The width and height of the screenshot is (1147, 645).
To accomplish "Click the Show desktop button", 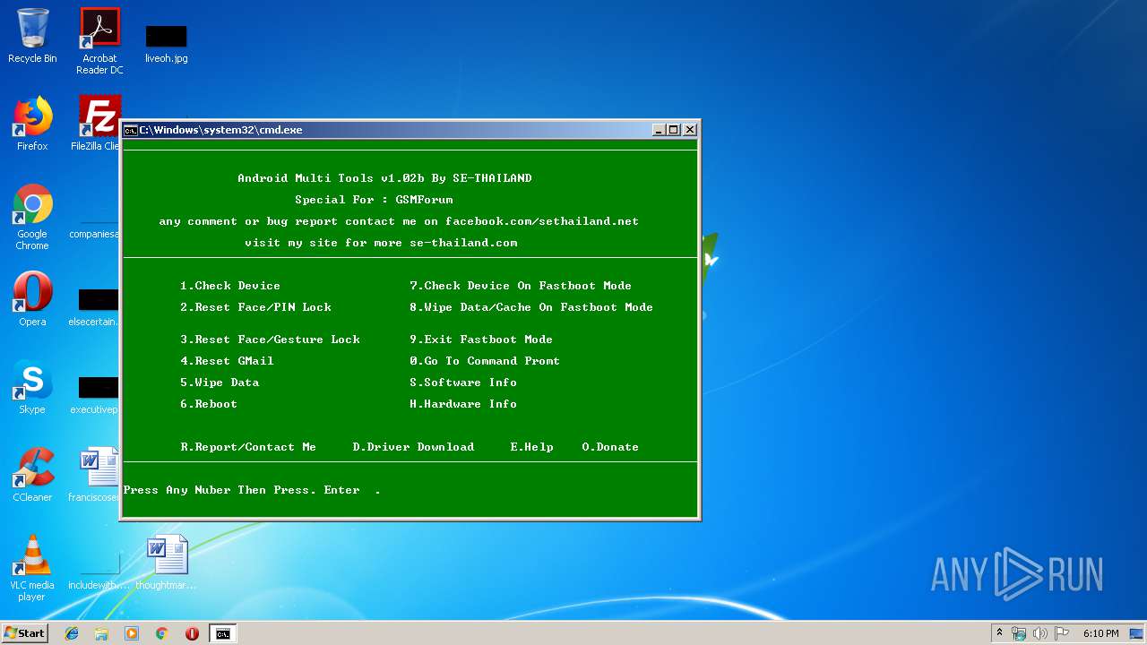I will [1138, 633].
